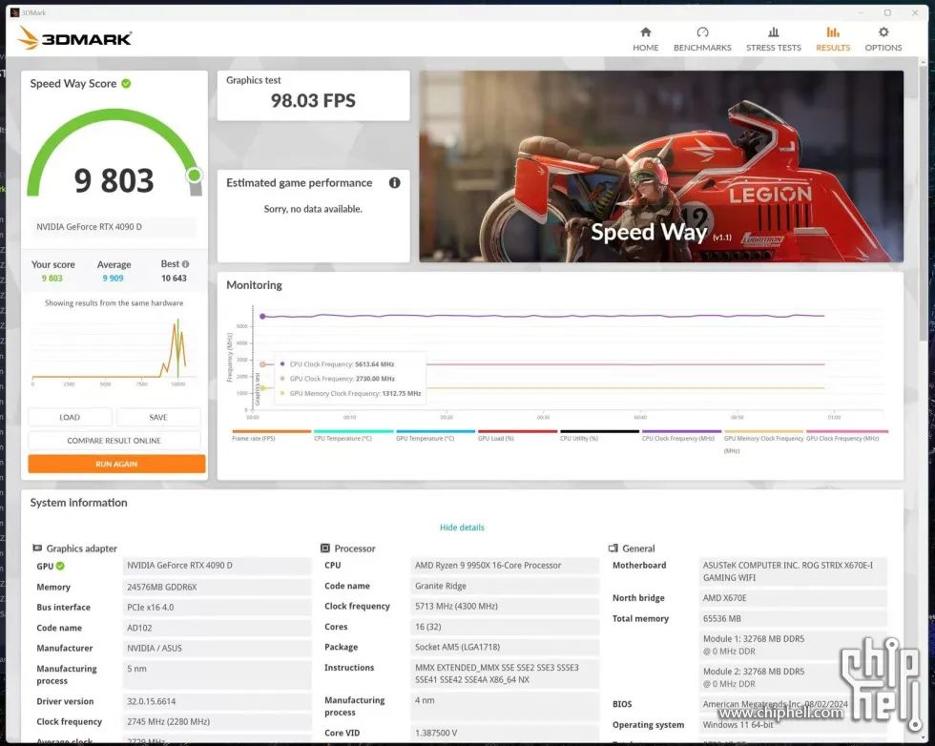The height and width of the screenshot is (746, 935).
Task: Click the 24576MB GDDR6X memory value
Action: [x=217, y=587]
